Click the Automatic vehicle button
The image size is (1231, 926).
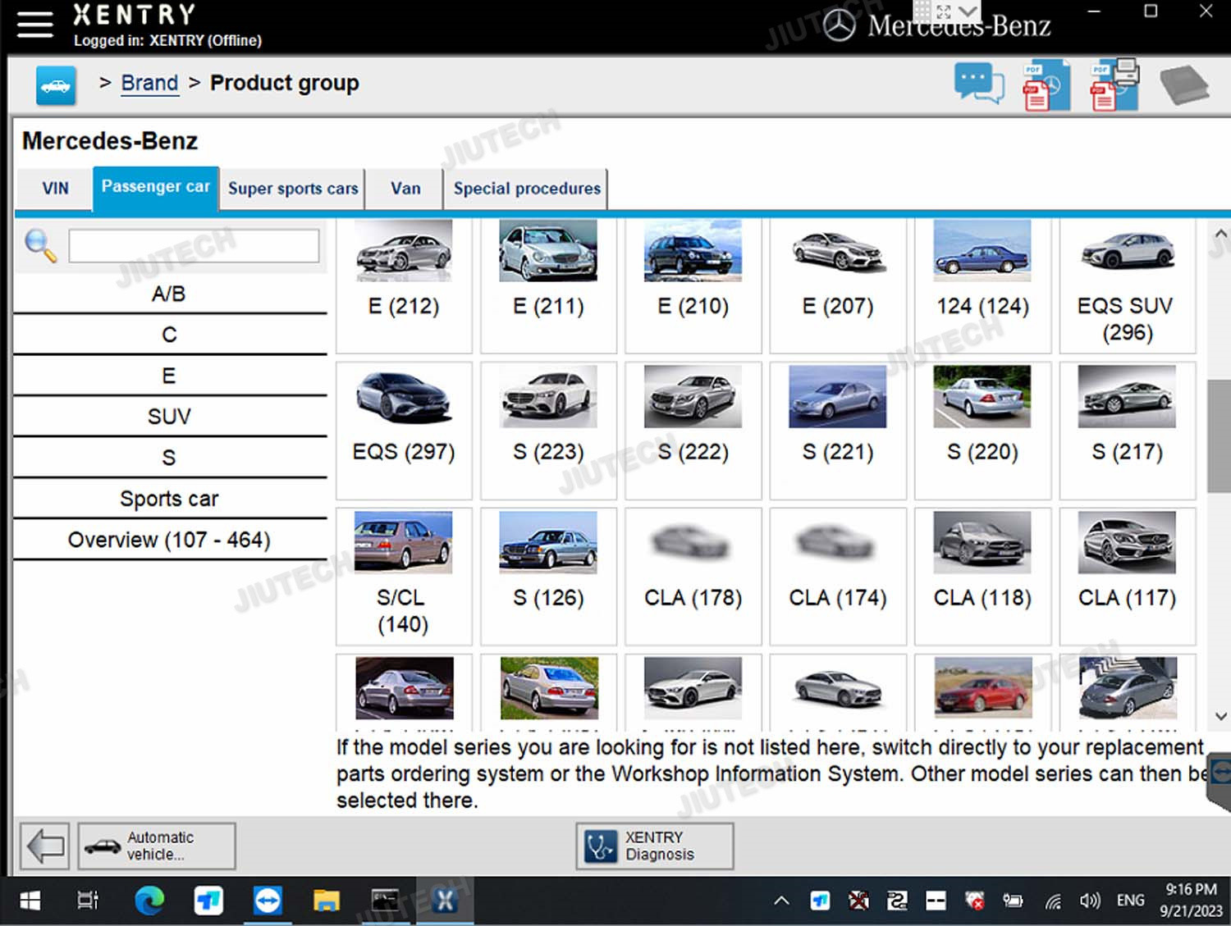[x=157, y=846]
